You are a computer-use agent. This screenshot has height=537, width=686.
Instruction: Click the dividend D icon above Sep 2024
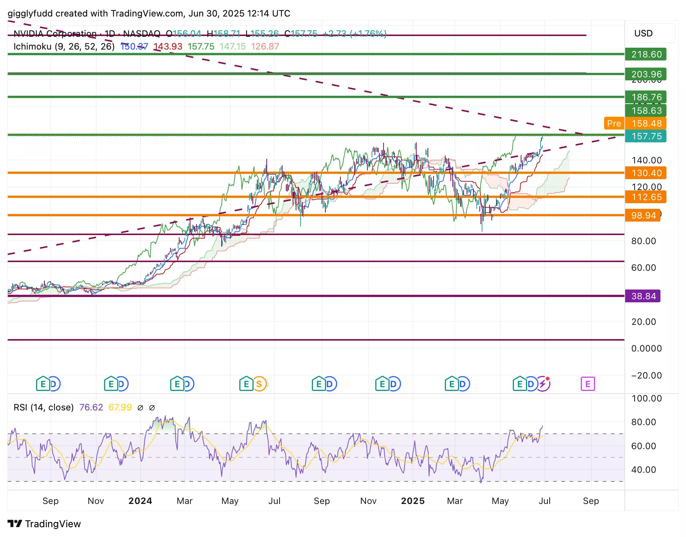pos(330,384)
